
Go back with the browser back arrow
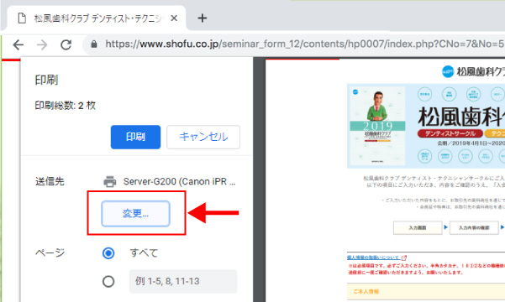18,44
